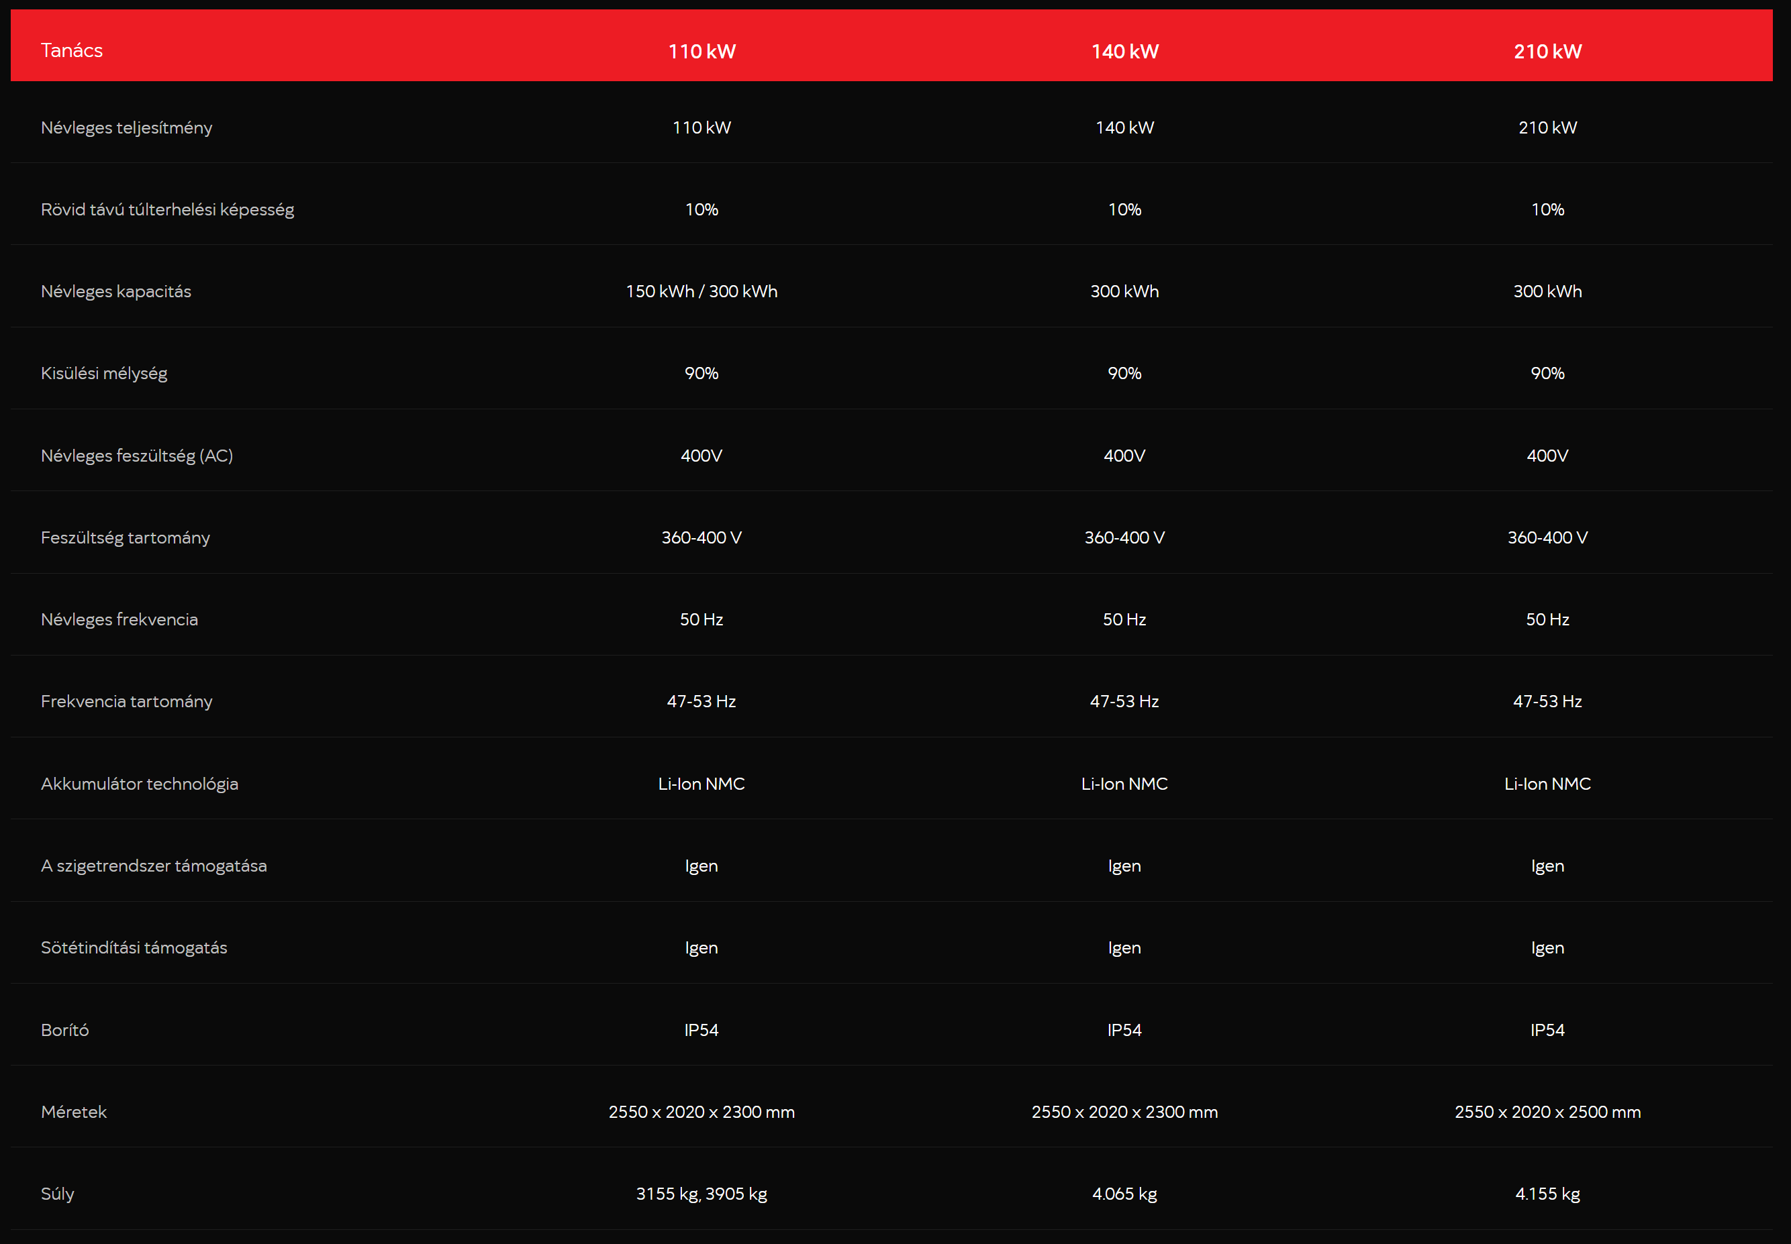Image resolution: width=1791 pixels, height=1244 pixels.
Task: Select 50 Hz in the 110 kW column
Action: [701, 620]
